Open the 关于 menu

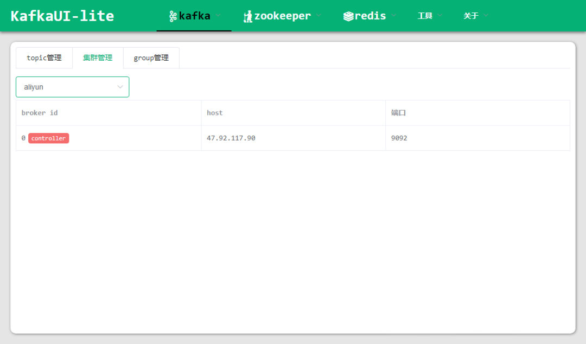pyautogui.click(x=476, y=16)
